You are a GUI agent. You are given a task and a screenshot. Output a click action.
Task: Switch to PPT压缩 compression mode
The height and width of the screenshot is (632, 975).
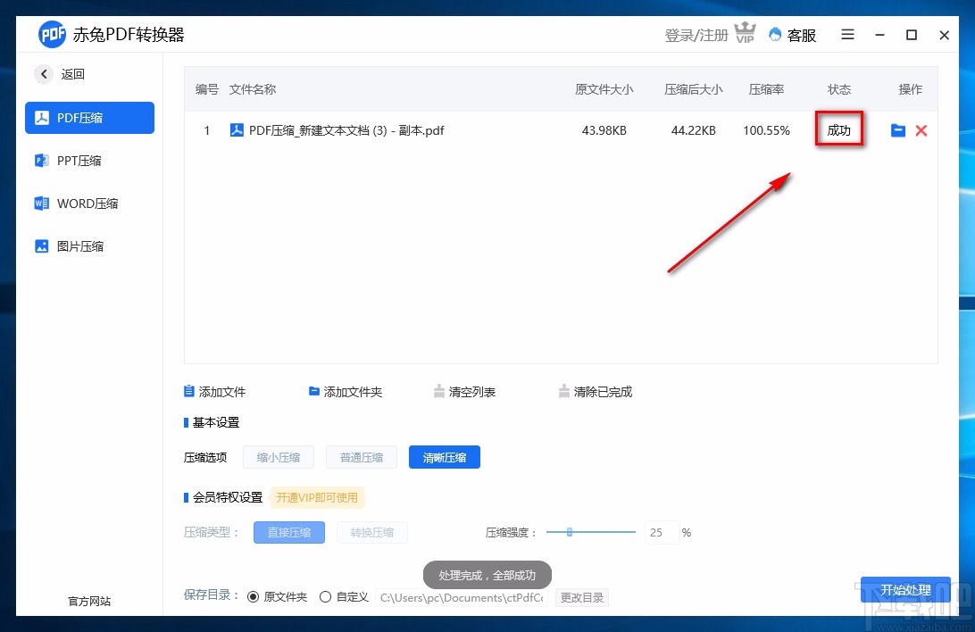89,160
